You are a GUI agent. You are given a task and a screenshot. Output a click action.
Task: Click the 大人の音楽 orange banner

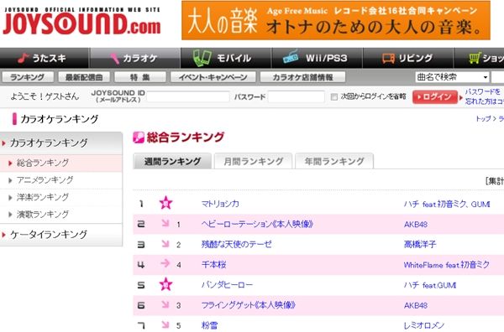(x=336, y=20)
